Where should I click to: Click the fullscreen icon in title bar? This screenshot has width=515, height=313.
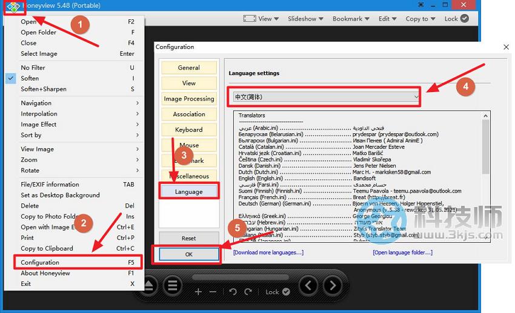pos(420,5)
